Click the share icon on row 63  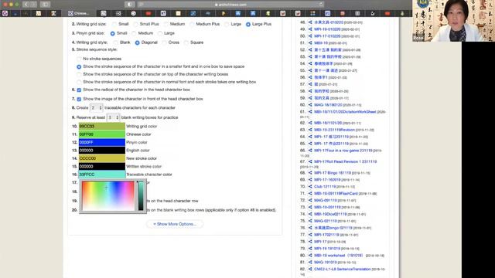310,130
